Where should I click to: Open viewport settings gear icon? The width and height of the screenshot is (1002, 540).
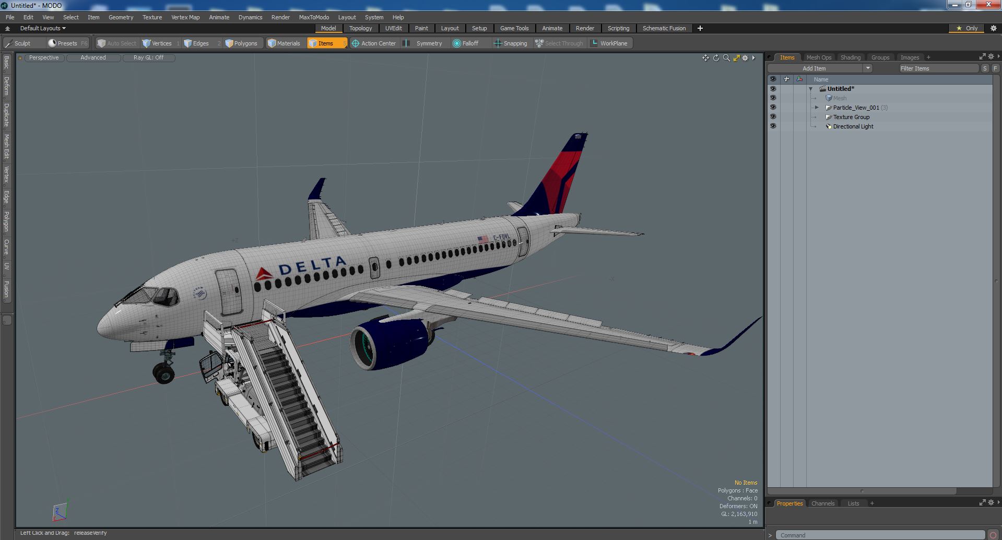click(x=745, y=58)
